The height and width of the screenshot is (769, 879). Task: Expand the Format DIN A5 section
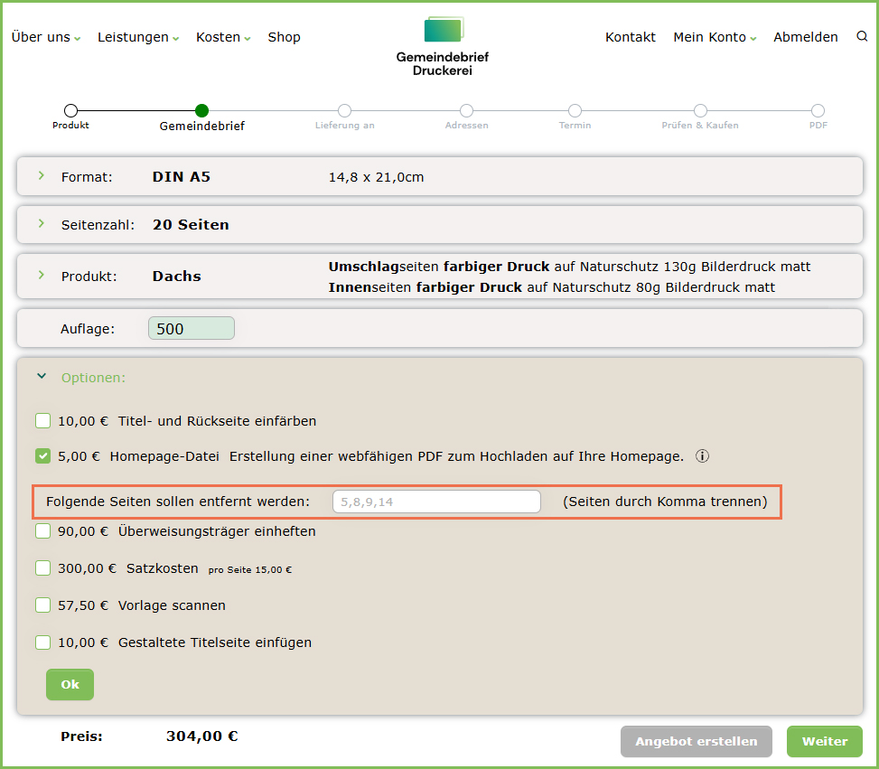click(42, 176)
